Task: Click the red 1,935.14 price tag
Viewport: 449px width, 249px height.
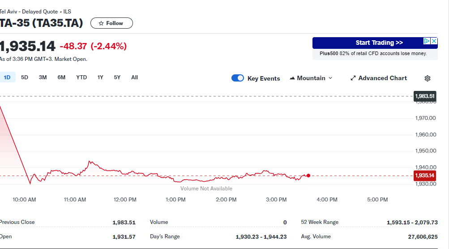Action: pyautogui.click(x=425, y=176)
